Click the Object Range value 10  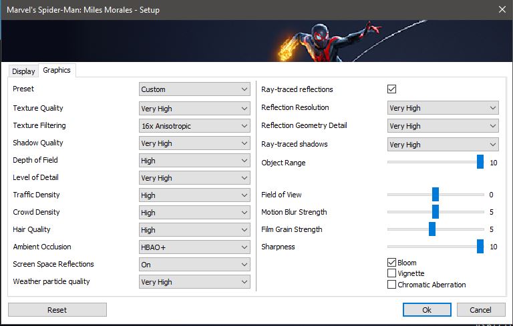(x=494, y=163)
